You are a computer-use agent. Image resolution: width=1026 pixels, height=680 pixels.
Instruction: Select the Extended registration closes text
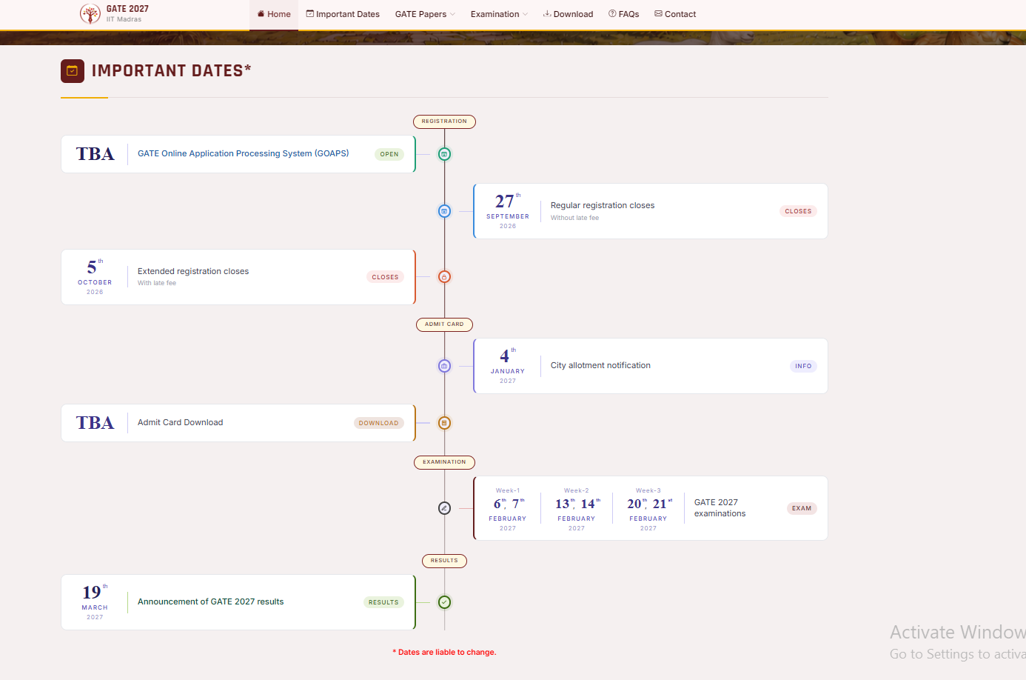pos(193,271)
